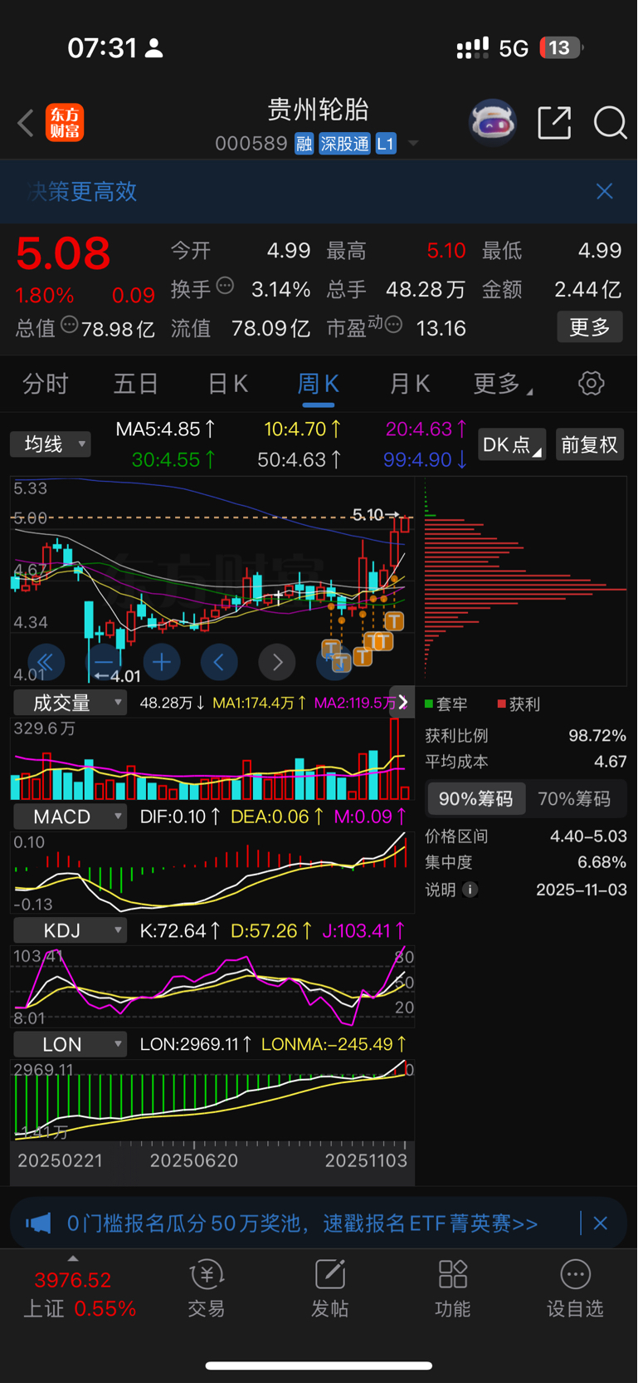Tap 更多 quote details button
Image resolution: width=638 pixels, height=1383 pixels.
[590, 327]
